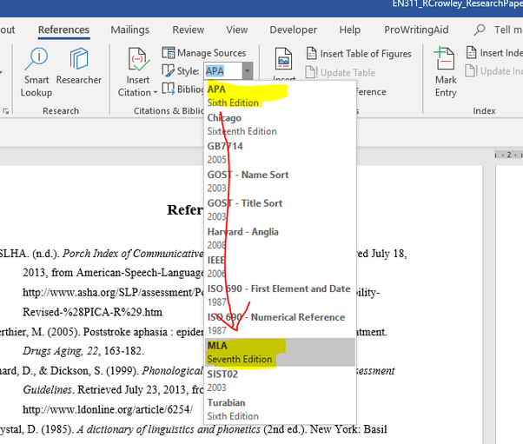
Task: Click 'A dictionary of linguistics and phonetics' title
Action: (x=169, y=429)
